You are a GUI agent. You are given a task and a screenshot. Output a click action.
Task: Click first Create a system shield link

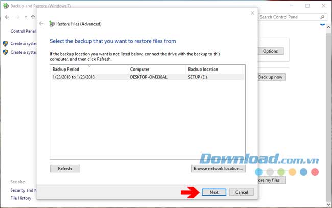coord(23,43)
